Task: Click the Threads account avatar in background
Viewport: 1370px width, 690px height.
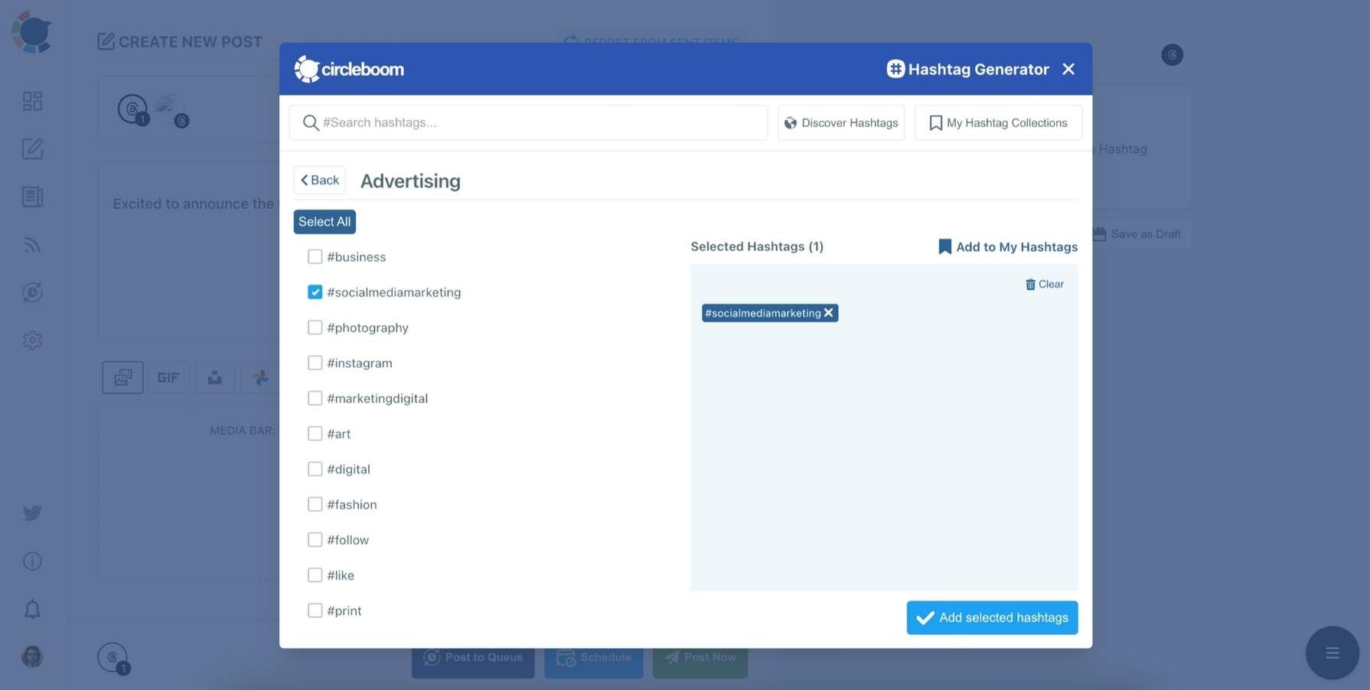Action: pos(133,109)
